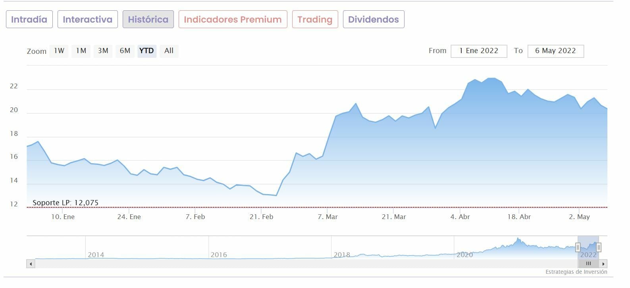Set zoom to 1W
The width and height of the screenshot is (630, 288).
(59, 51)
